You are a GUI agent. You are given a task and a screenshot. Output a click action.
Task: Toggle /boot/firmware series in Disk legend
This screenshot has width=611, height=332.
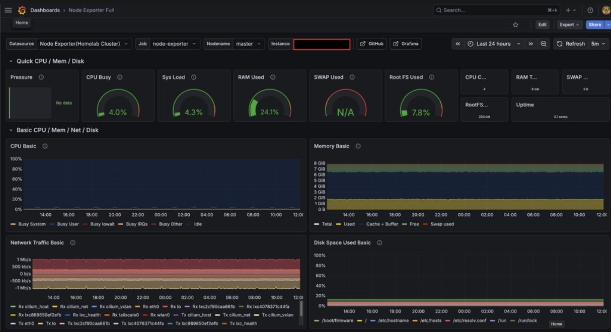click(337, 321)
